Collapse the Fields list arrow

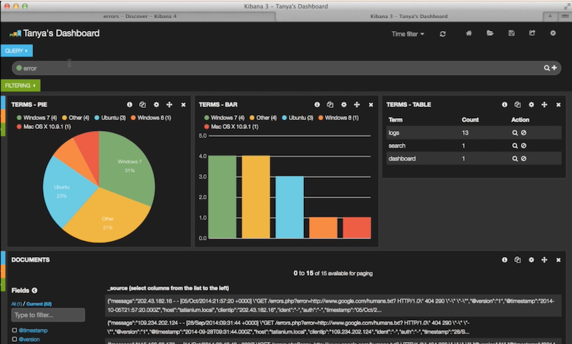pos(35,291)
